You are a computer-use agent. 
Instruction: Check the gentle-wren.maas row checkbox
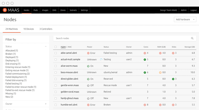coord(56,85)
